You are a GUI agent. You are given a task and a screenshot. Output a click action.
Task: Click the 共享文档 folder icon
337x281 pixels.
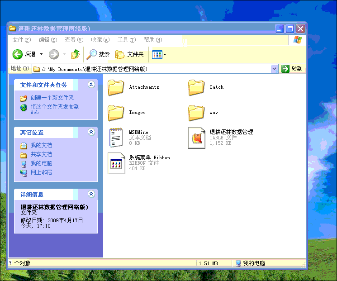click(x=24, y=155)
